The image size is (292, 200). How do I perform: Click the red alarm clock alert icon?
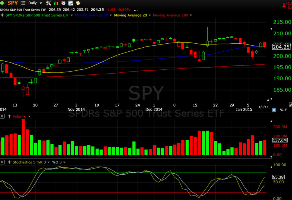63,3
